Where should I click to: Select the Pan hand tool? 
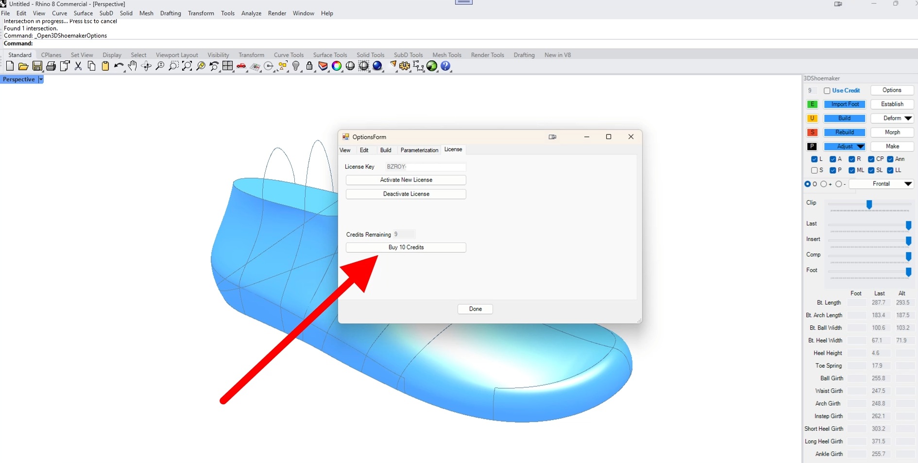132,66
